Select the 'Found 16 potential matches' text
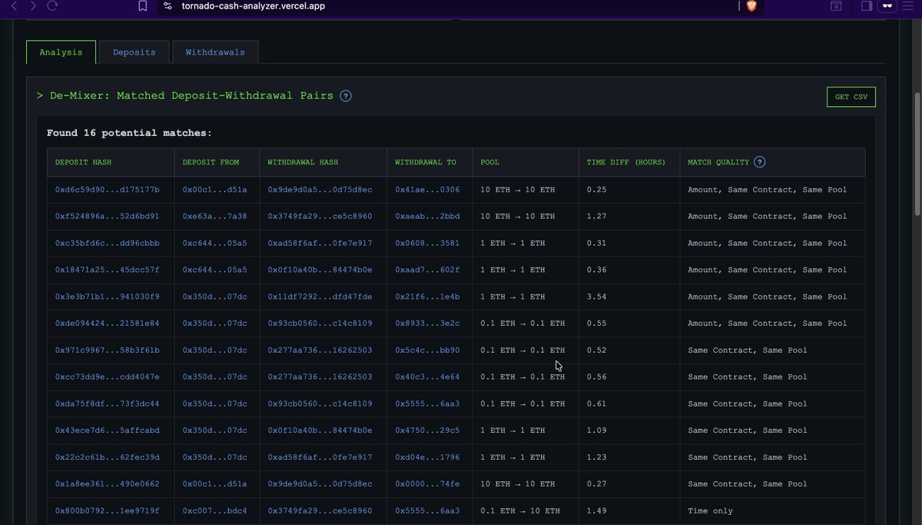The height and width of the screenshot is (525, 922). pos(129,133)
